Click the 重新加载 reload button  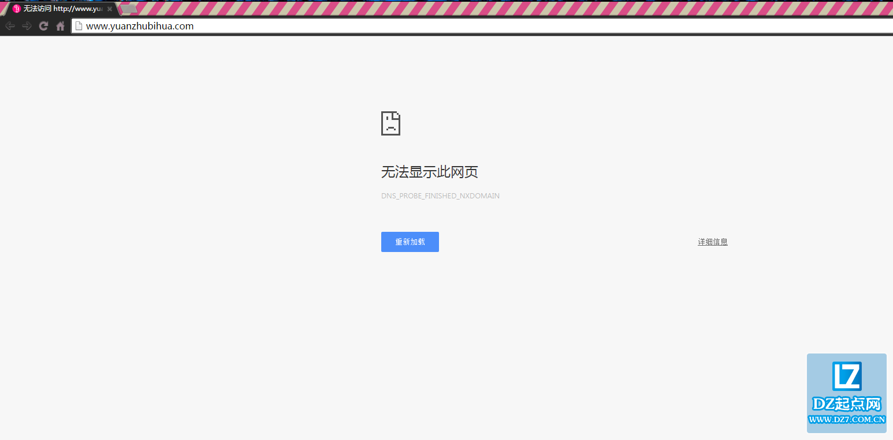[x=410, y=242]
